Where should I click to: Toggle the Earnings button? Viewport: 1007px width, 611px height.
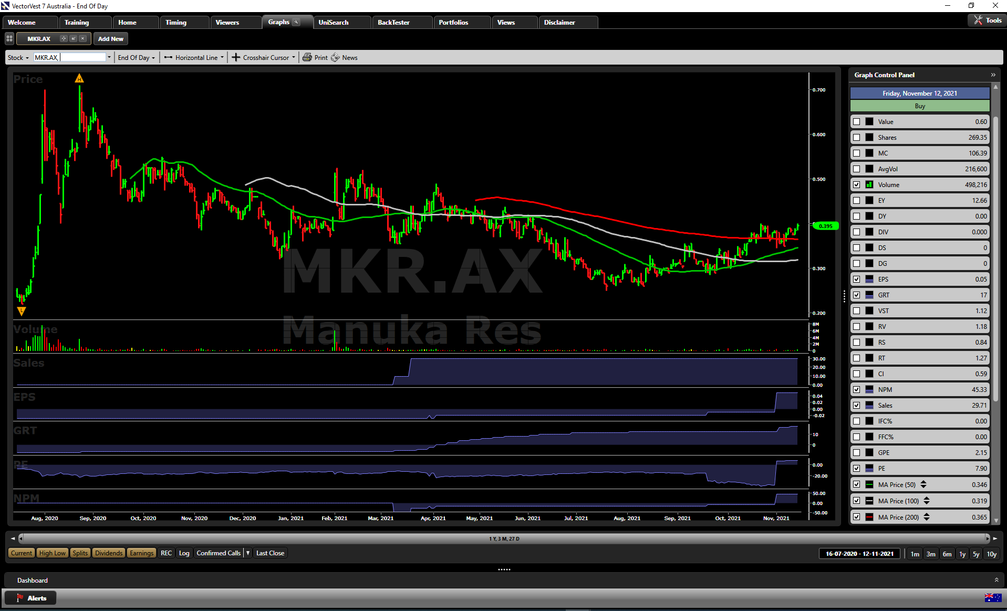click(x=142, y=553)
